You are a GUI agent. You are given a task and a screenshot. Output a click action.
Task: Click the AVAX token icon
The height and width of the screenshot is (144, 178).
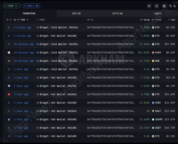pos(153,53)
